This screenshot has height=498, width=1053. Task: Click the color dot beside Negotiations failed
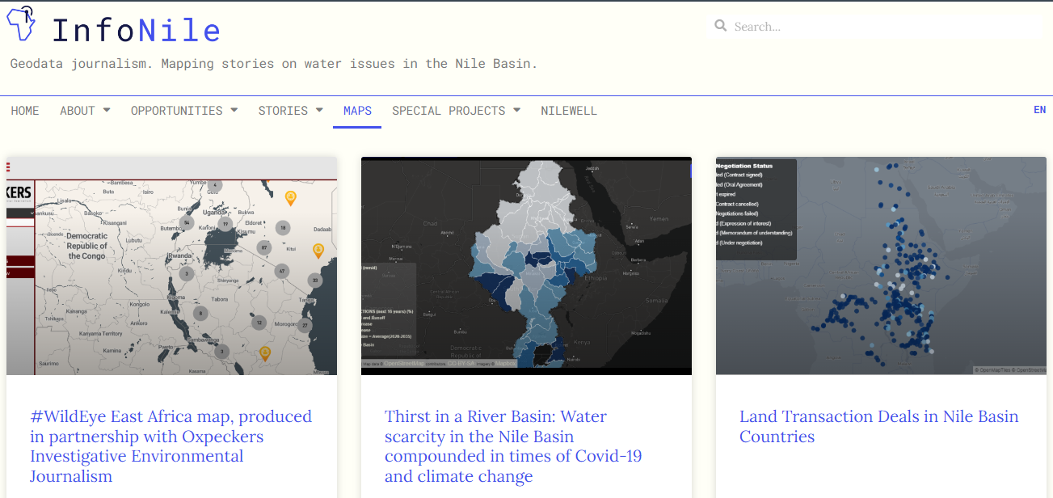pos(719,213)
